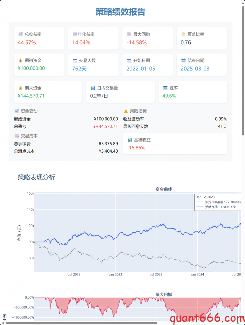245x325 pixels.
Task: Click the 160k y-axis label
Action: point(31,193)
